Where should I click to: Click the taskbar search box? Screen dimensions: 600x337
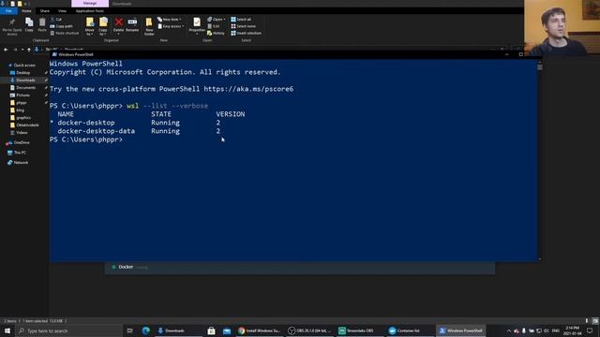[x=69, y=330]
